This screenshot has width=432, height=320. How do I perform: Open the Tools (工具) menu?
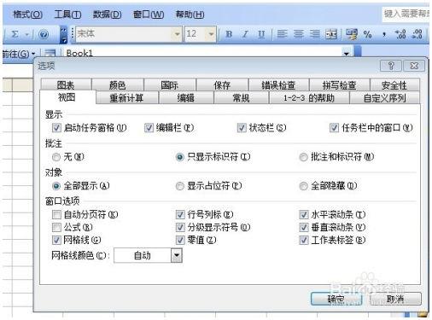click(x=67, y=15)
